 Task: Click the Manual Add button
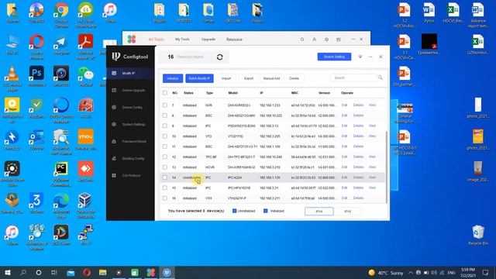click(x=271, y=78)
